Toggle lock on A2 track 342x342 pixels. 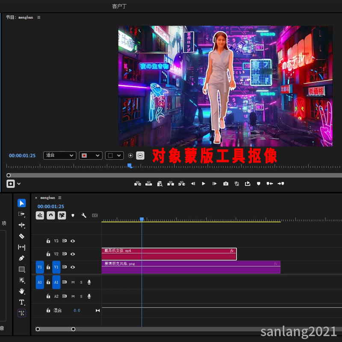tap(48, 296)
